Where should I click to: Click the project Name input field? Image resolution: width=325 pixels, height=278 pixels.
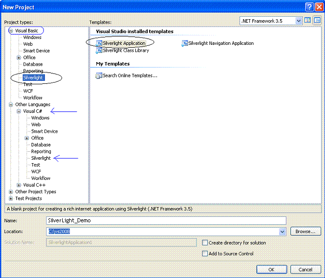[166, 220]
